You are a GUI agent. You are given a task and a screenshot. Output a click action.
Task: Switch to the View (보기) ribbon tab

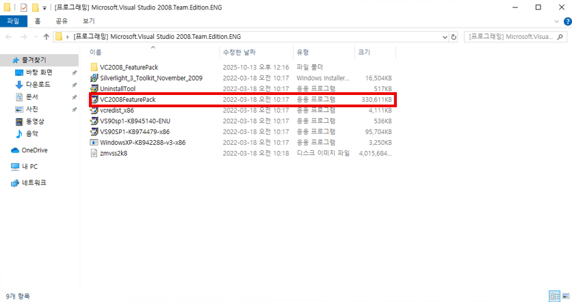[x=88, y=21]
